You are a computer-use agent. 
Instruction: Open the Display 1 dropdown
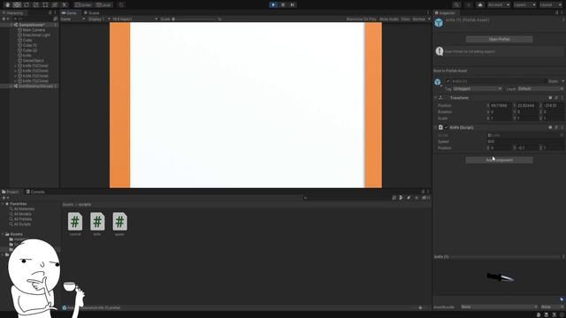99,19
